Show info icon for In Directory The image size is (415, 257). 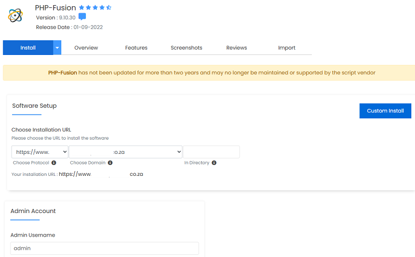(x=214, y=163)
